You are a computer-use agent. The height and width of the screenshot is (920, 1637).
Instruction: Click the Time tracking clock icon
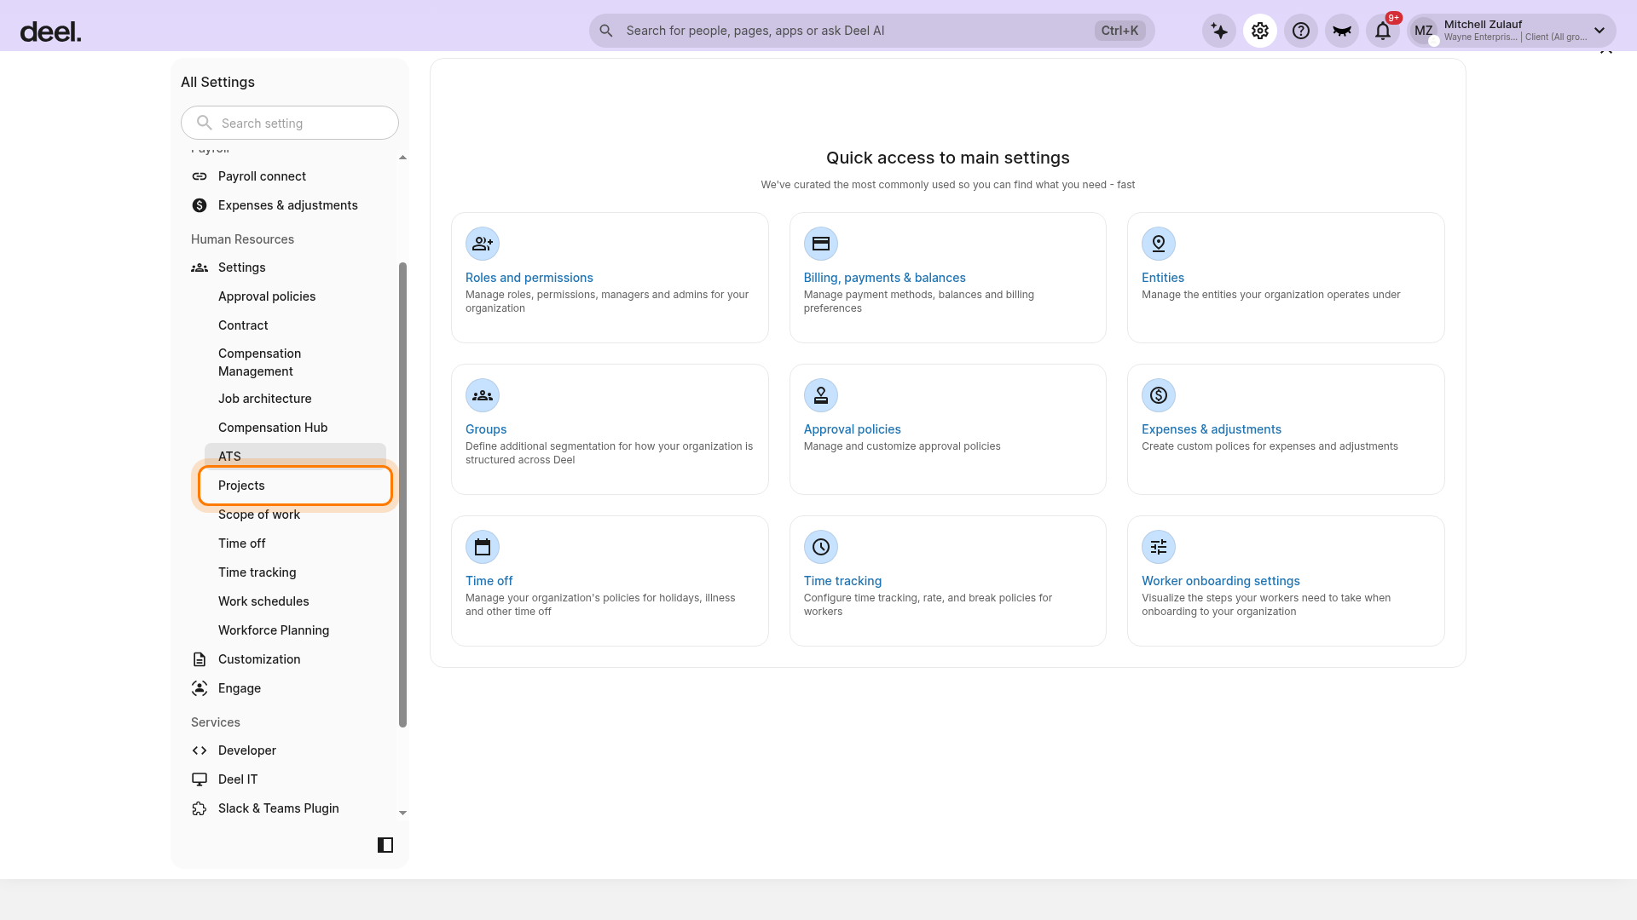pyautogui.click(x=821, y=547)
